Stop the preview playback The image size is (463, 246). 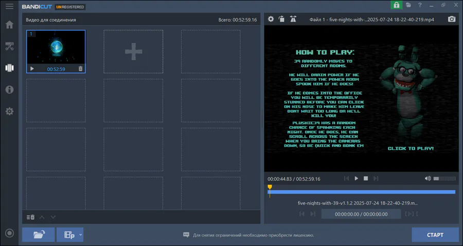[366, 179]
